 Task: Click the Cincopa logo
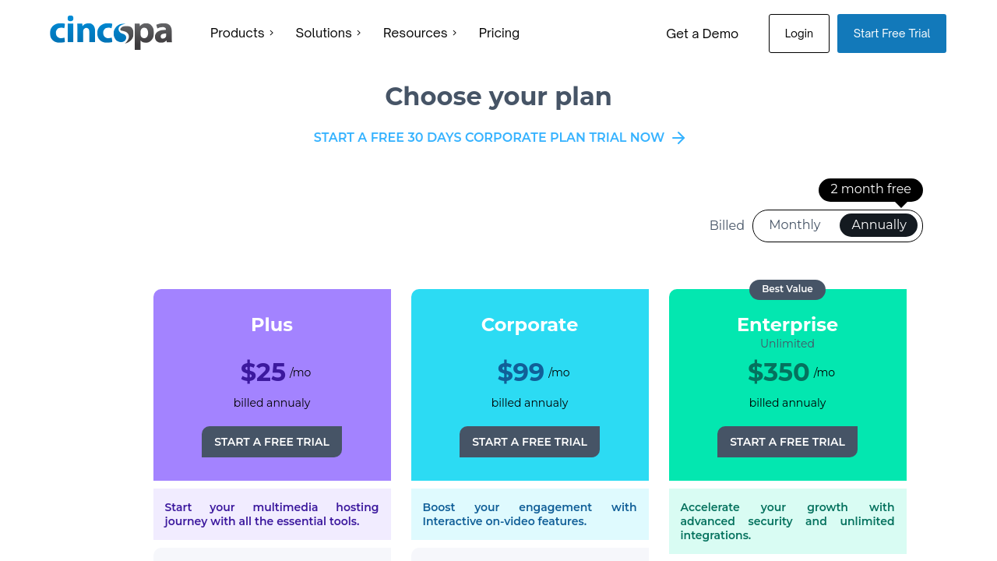(x=111, y=33)
